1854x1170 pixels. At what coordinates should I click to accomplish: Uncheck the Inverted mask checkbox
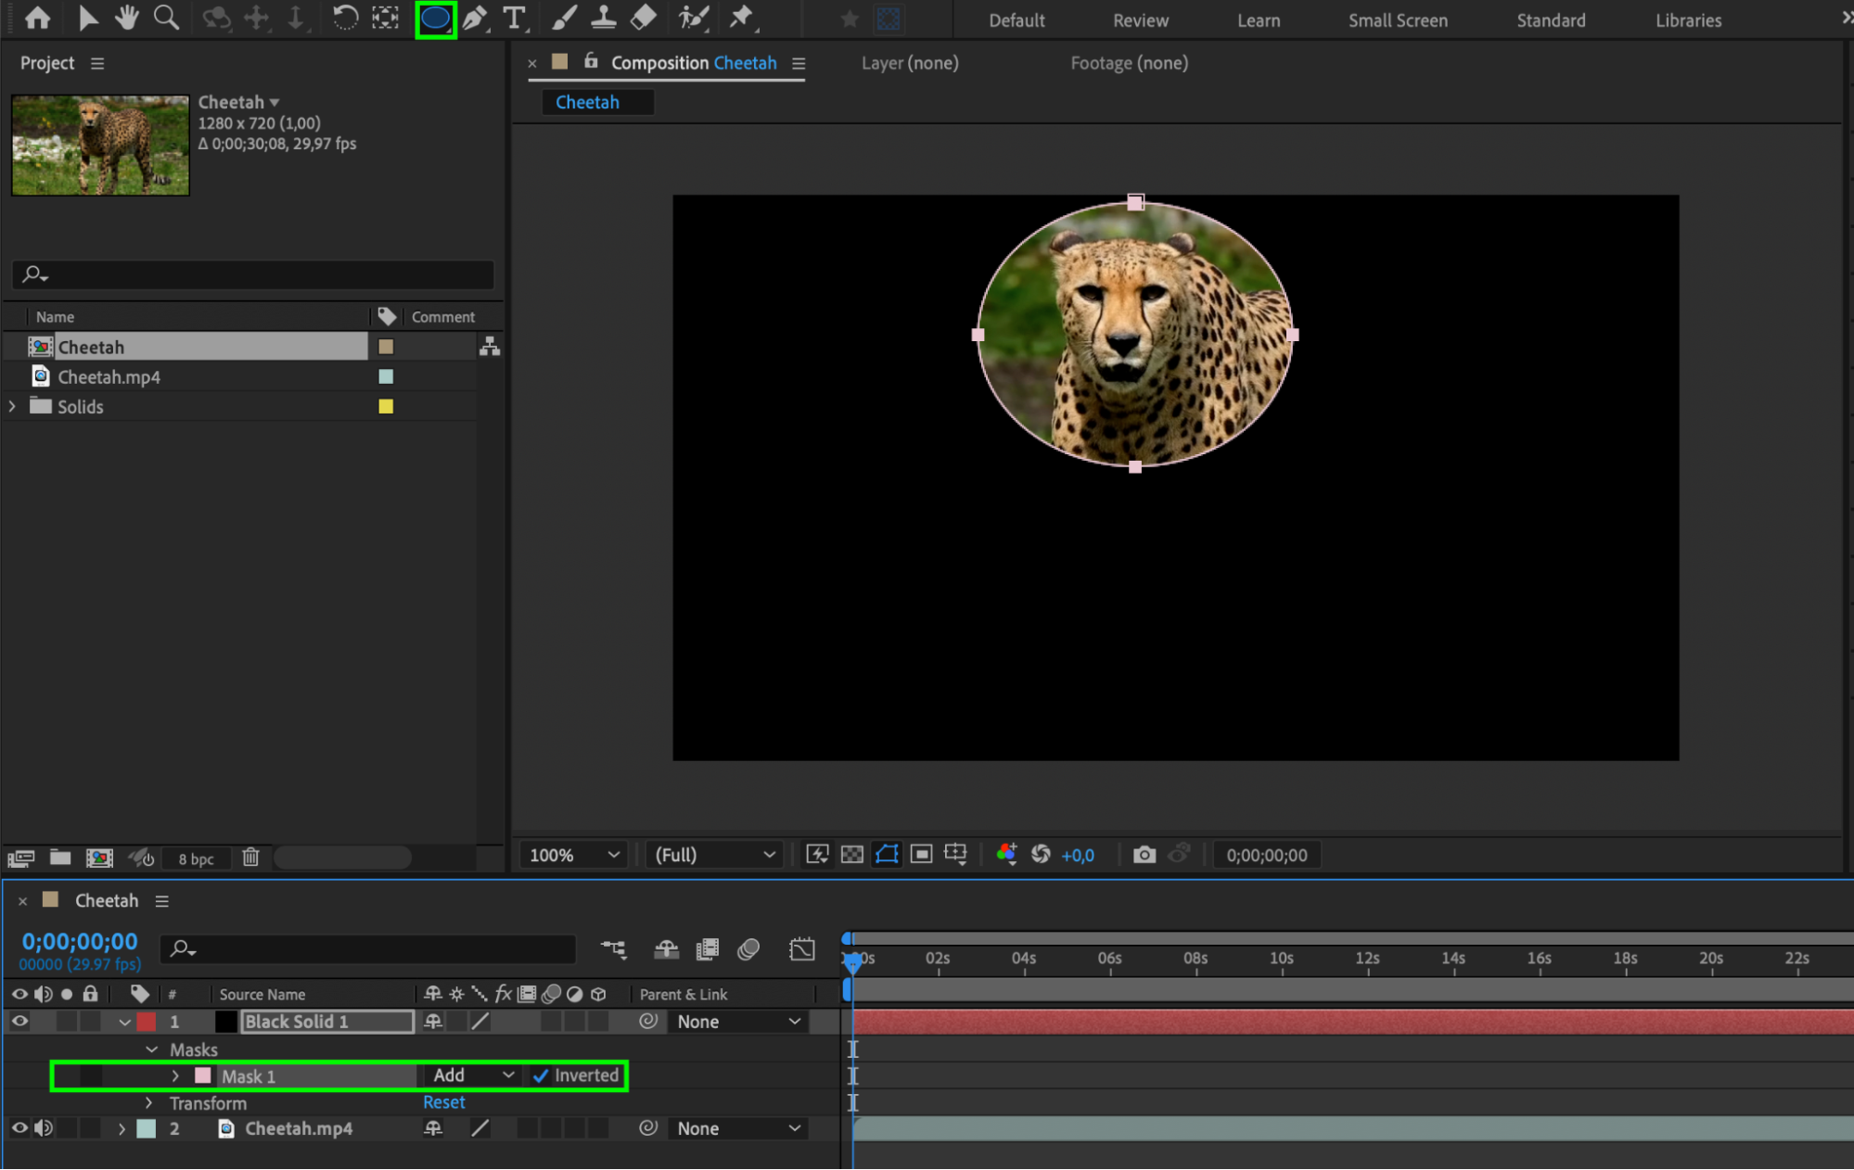(x=541, y=1075)
